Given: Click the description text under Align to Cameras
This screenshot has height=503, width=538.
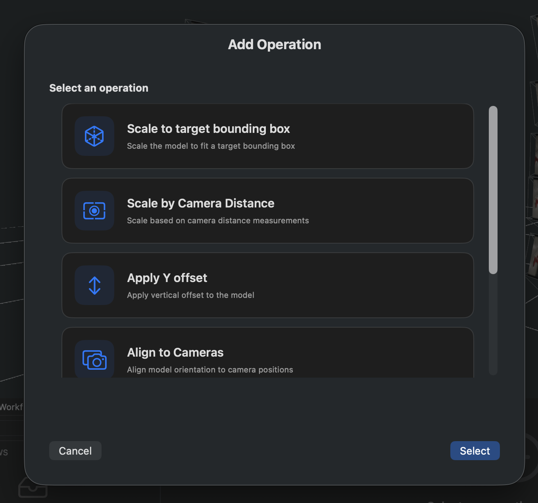Looking at the screenshot, I should [210, 369].
